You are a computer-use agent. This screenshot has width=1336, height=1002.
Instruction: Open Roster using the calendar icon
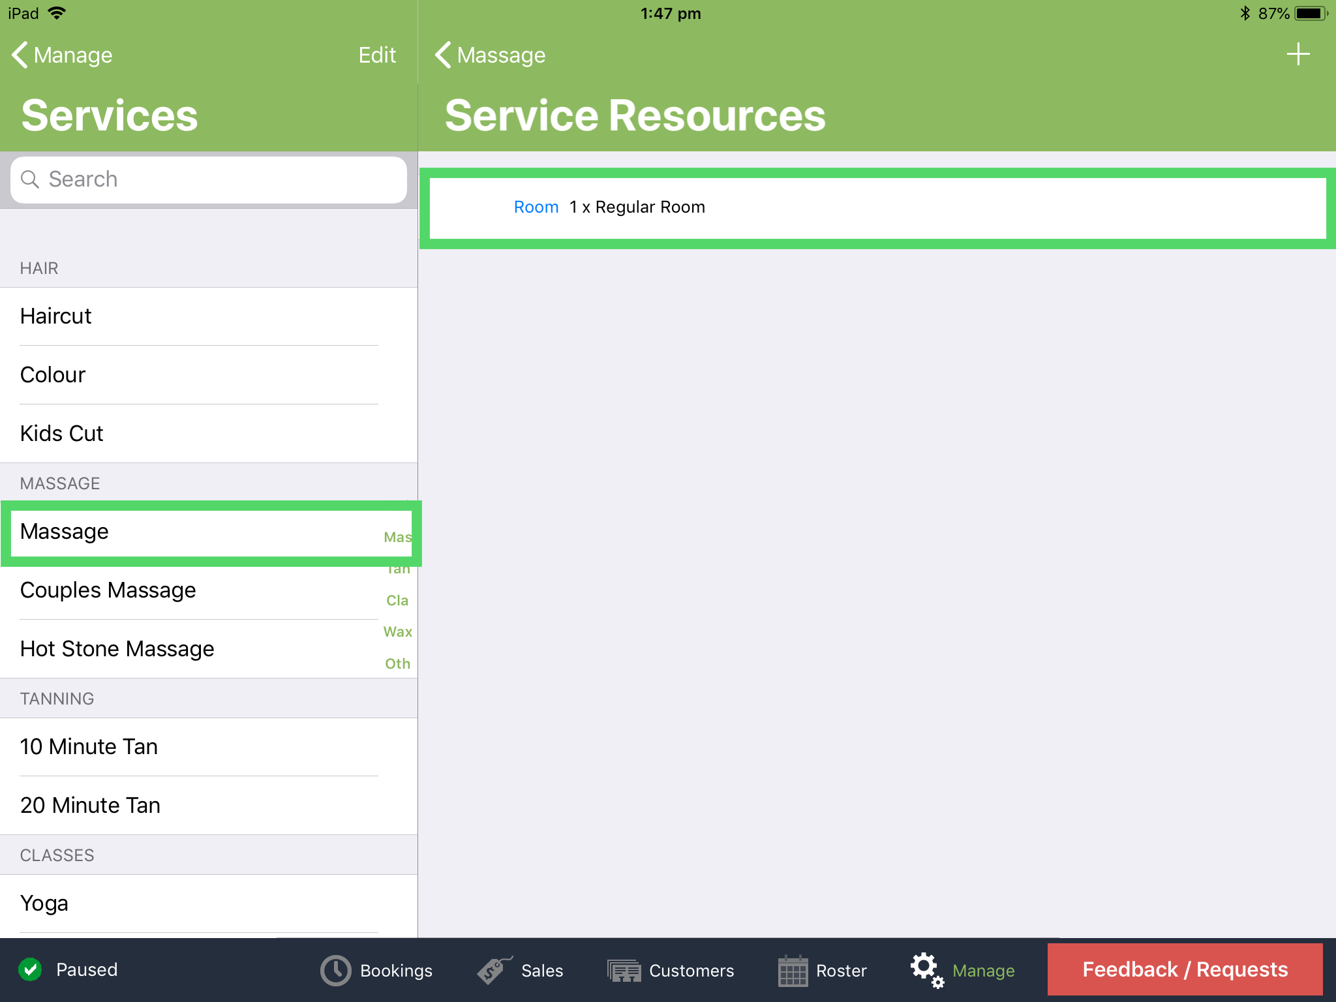point(793,969)
